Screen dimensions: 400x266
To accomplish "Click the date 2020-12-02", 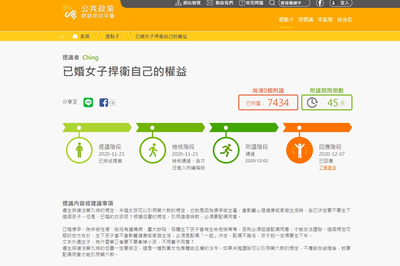I will click(257, 161).
